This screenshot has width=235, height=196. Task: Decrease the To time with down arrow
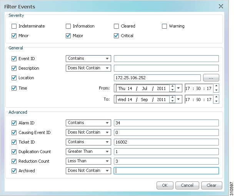coord(216,101)
